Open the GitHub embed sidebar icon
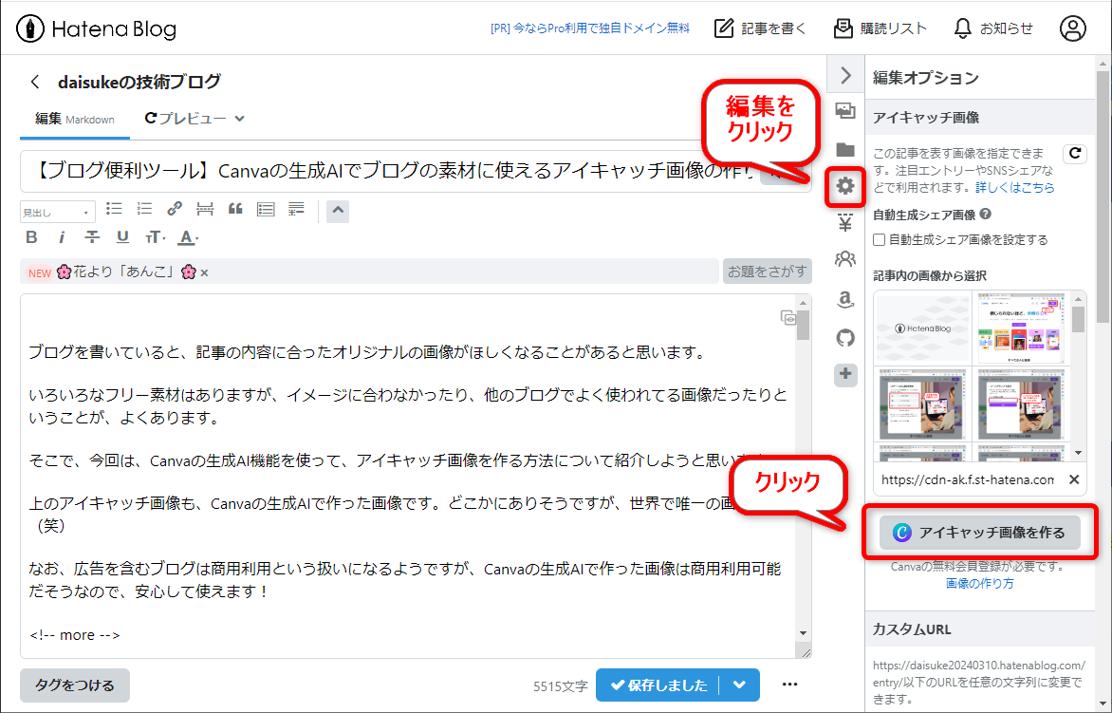 (845, 338)
